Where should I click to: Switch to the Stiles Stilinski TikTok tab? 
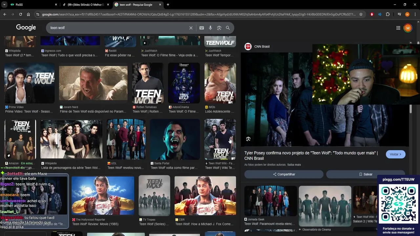point(86,5)
